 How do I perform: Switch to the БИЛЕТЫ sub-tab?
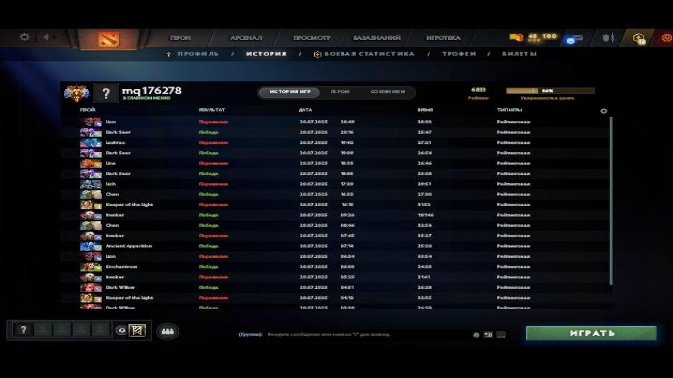coord(519,54)
